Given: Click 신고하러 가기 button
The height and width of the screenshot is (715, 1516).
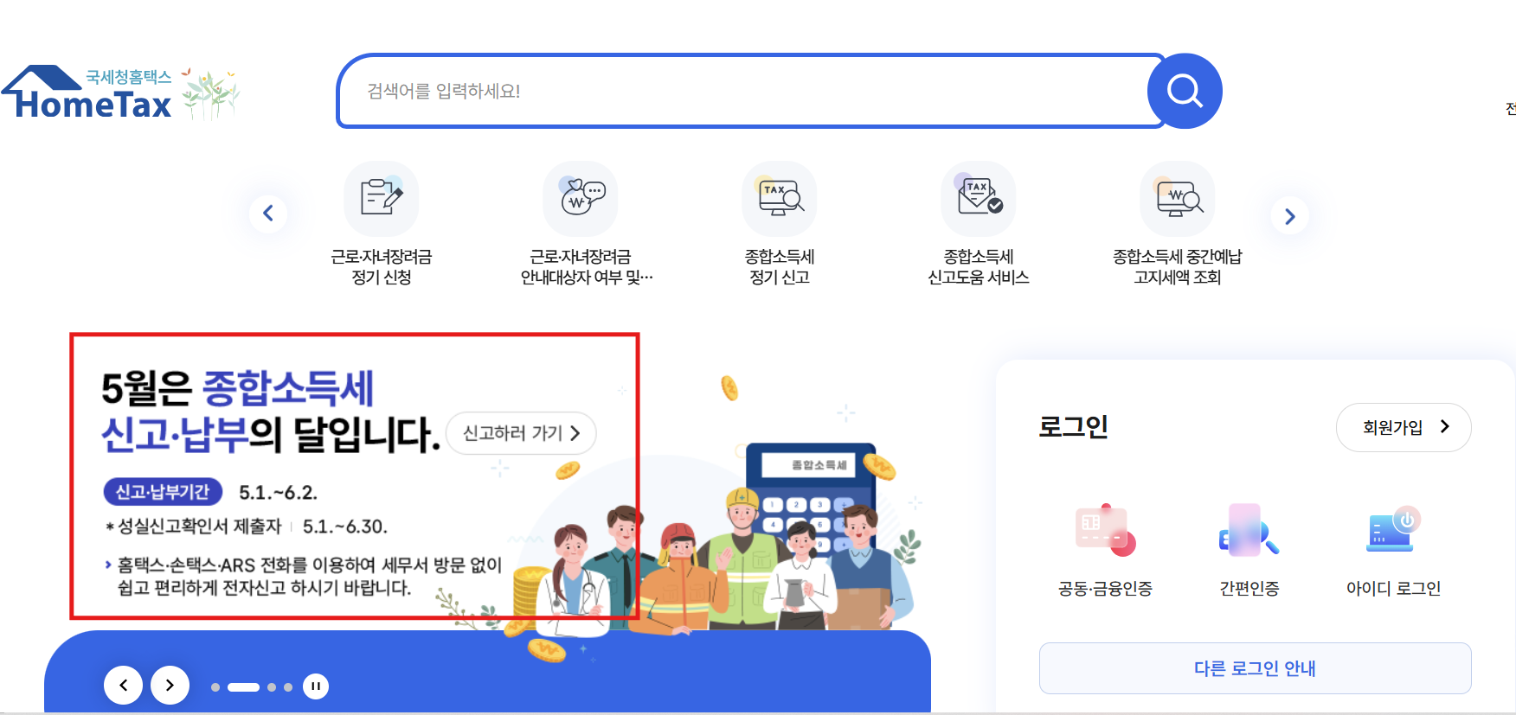Looking at the screenshot, I should click(521, 433).
